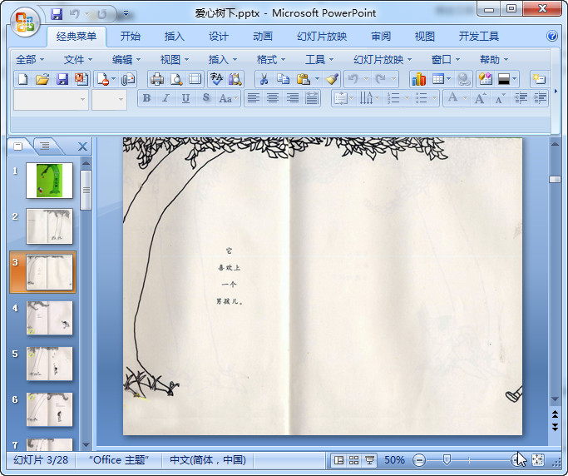
Task: Click the Increase Font Size icon
Action: 481,98
